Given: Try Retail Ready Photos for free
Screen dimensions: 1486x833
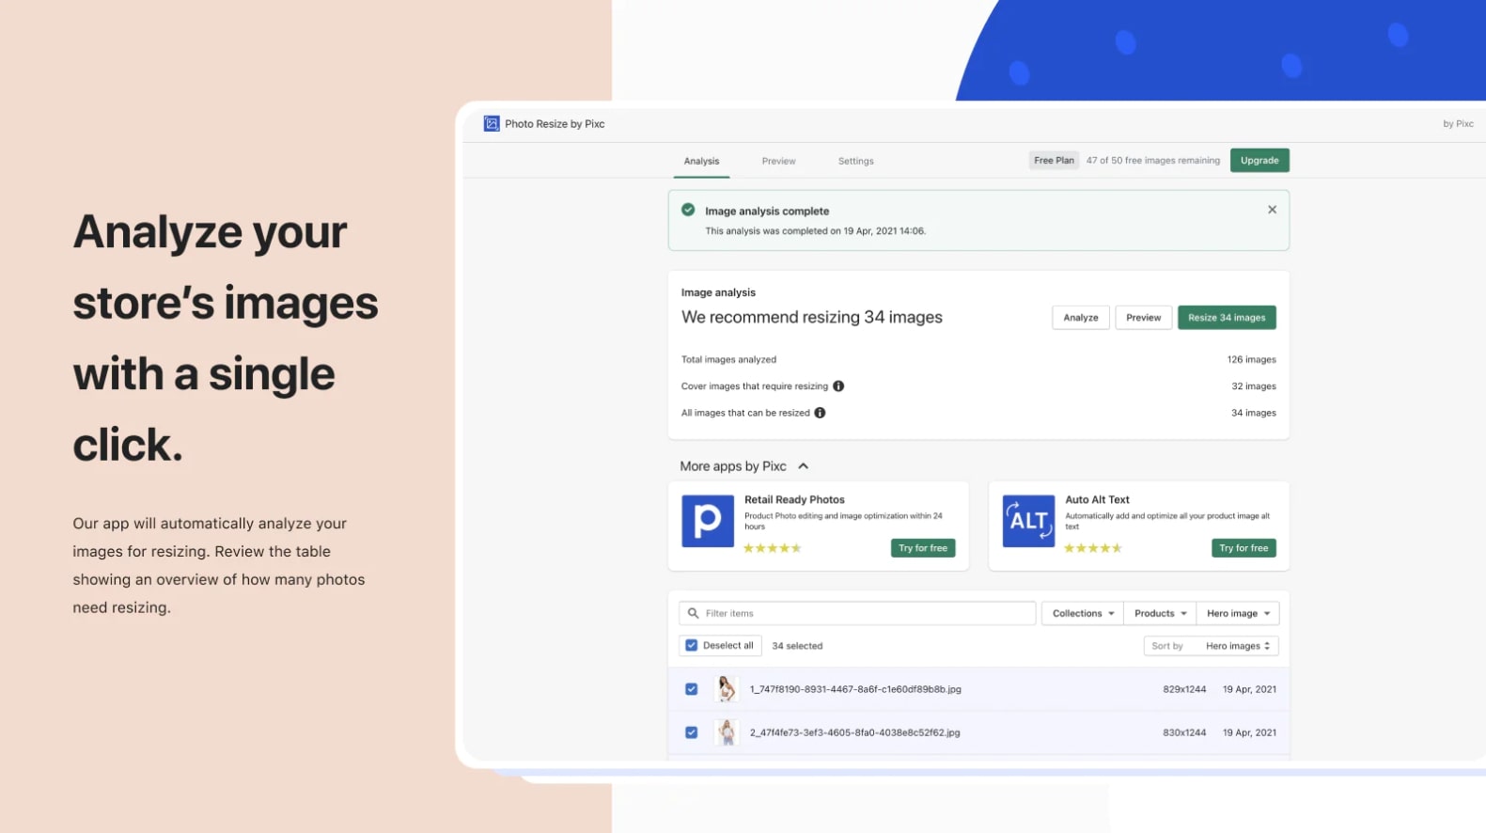Looking at the screenshot, I should 923,548.
